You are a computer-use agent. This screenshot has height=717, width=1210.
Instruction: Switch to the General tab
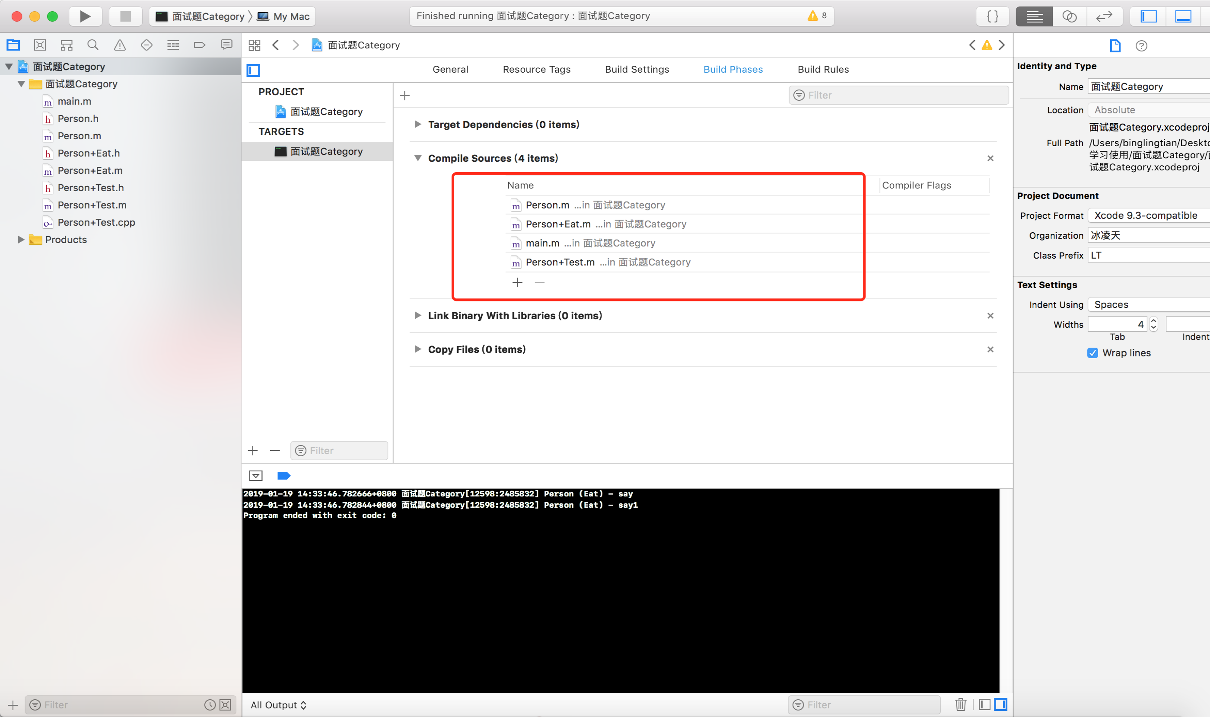point(450,70)
